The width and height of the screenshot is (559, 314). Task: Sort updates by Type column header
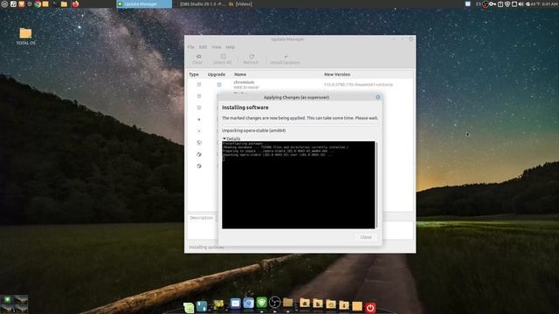[194, 74]
